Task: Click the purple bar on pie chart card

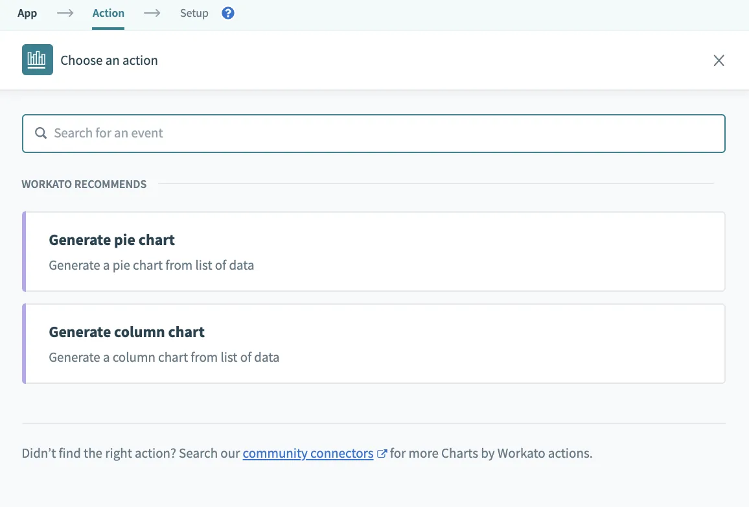Action: coord(24,252)
